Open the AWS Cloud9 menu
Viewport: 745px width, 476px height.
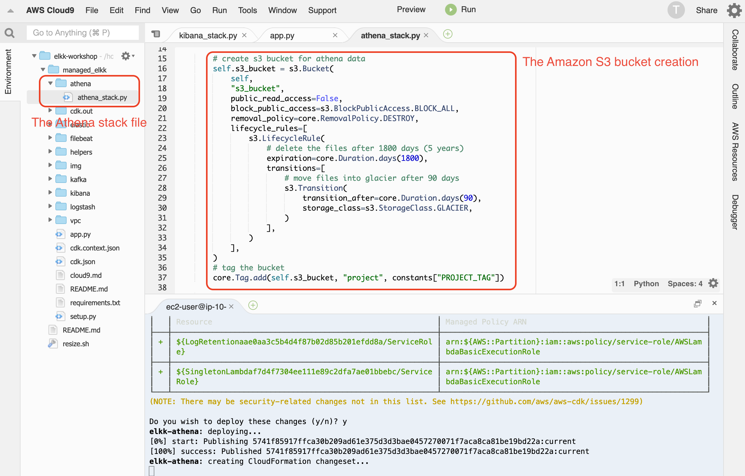(50, 10)
